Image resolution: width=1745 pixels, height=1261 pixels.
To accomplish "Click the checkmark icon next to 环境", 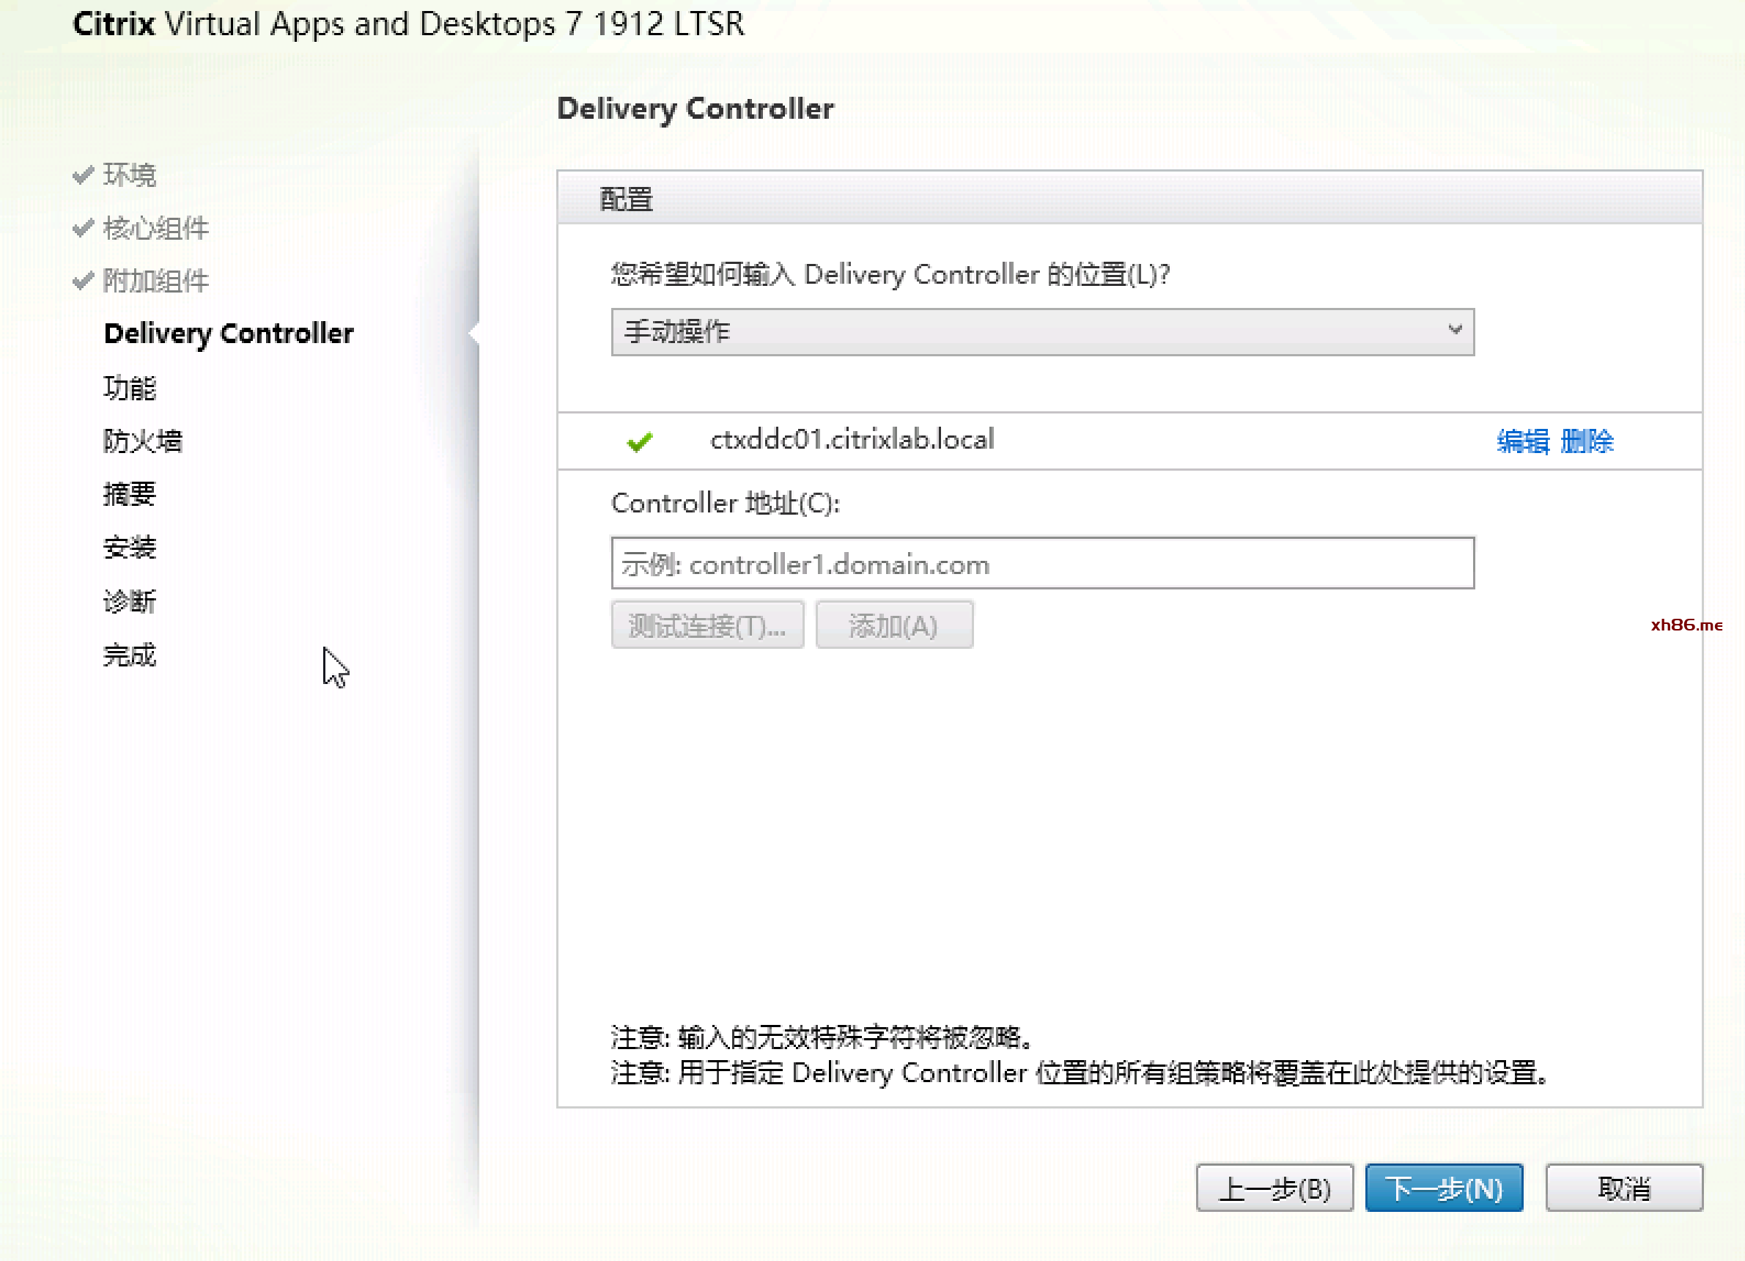I will 83,174.
